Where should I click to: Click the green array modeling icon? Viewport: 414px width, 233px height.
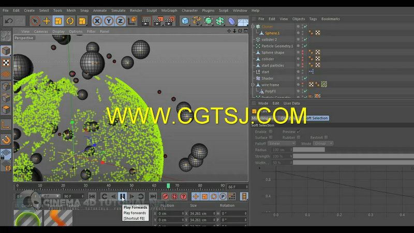tap(220, 21)
